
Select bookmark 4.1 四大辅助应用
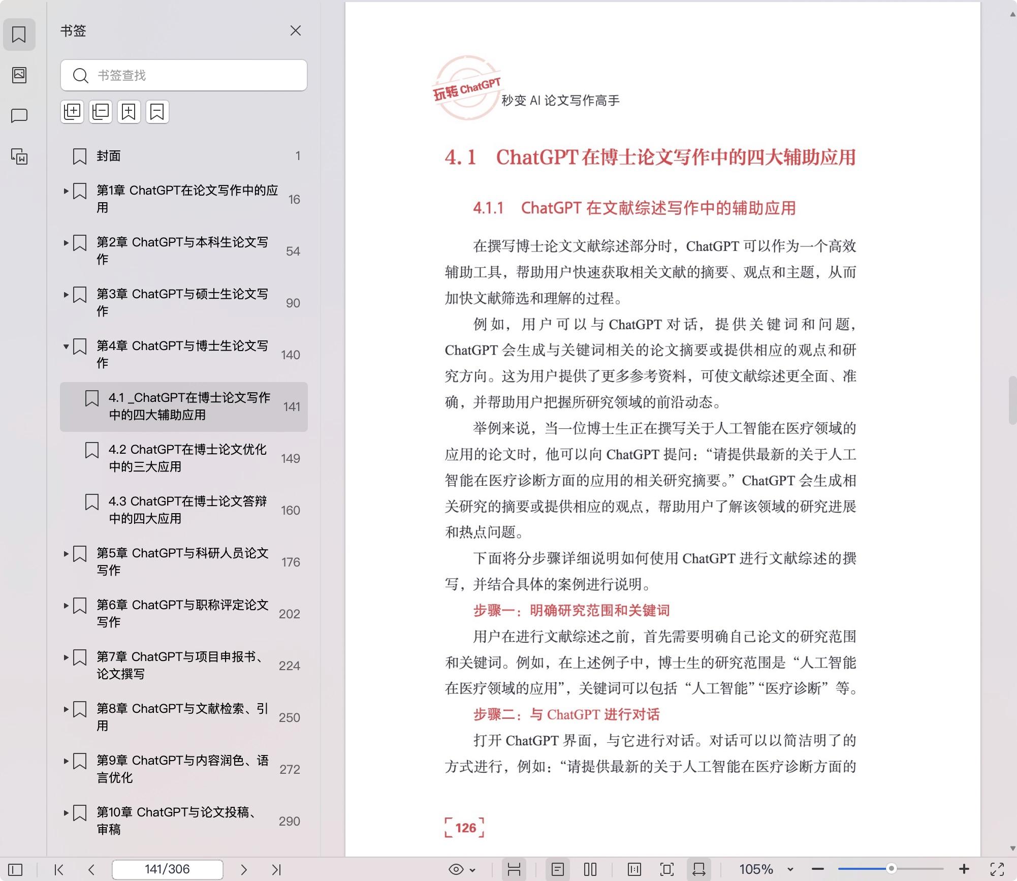184,406
